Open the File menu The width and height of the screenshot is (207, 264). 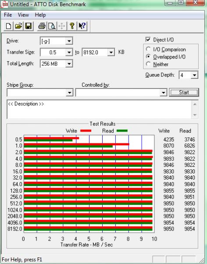tap(8, 15)
